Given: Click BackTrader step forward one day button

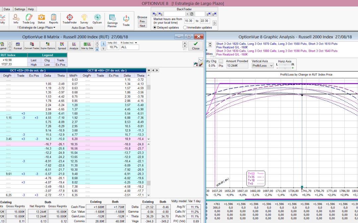Looking at the screenshot, I should pyautogui.click(x=214, y=14).
